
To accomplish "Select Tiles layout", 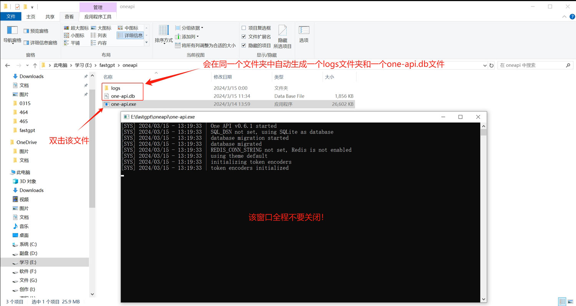I will point(72,43).
